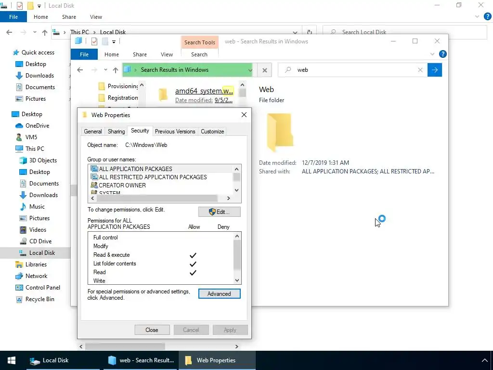Image resolution: width=493 pixels, height=370 pixels.
Task: Open the Windows Start menu
Action: tap(12, 360)
